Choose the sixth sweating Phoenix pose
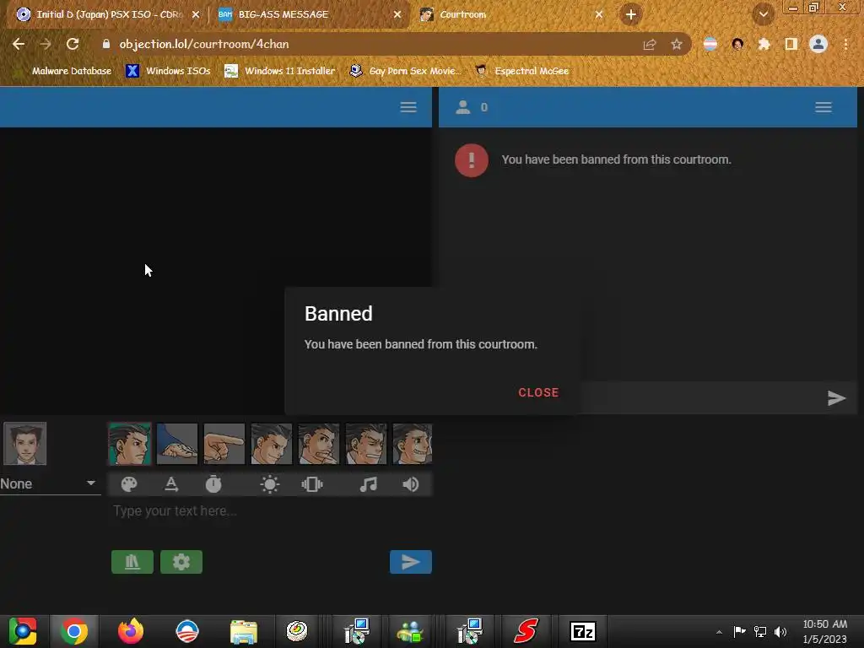This screenshot has height=648, width=864. [366, 444]
